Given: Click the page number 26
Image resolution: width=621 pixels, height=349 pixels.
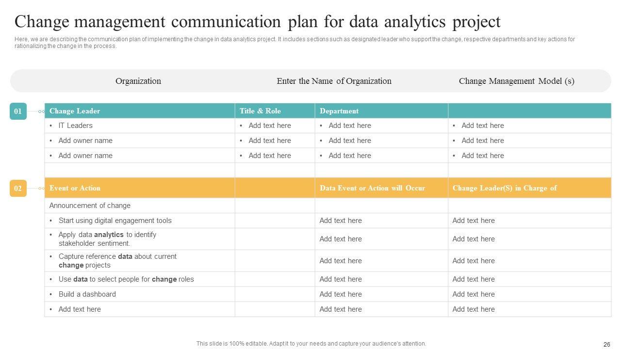Looking at the screenshot, I should tap(606, 344).
